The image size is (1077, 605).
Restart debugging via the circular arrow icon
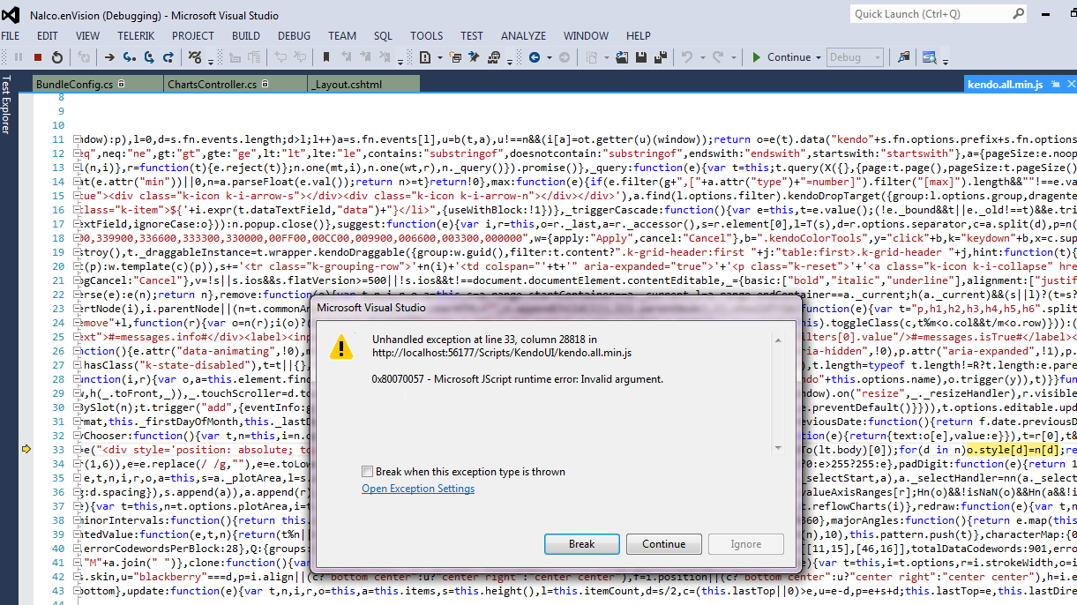57,57
